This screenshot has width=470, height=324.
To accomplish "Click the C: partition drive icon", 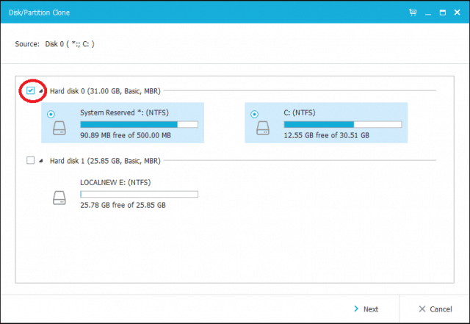I will tap(263, 128).
